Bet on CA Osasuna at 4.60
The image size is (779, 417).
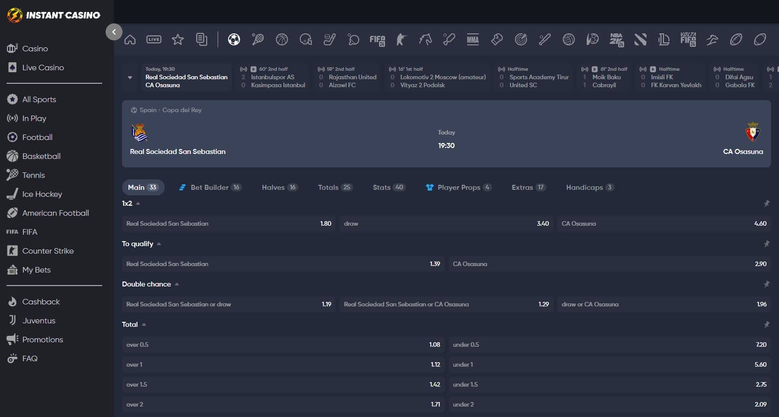click(664, 224)
